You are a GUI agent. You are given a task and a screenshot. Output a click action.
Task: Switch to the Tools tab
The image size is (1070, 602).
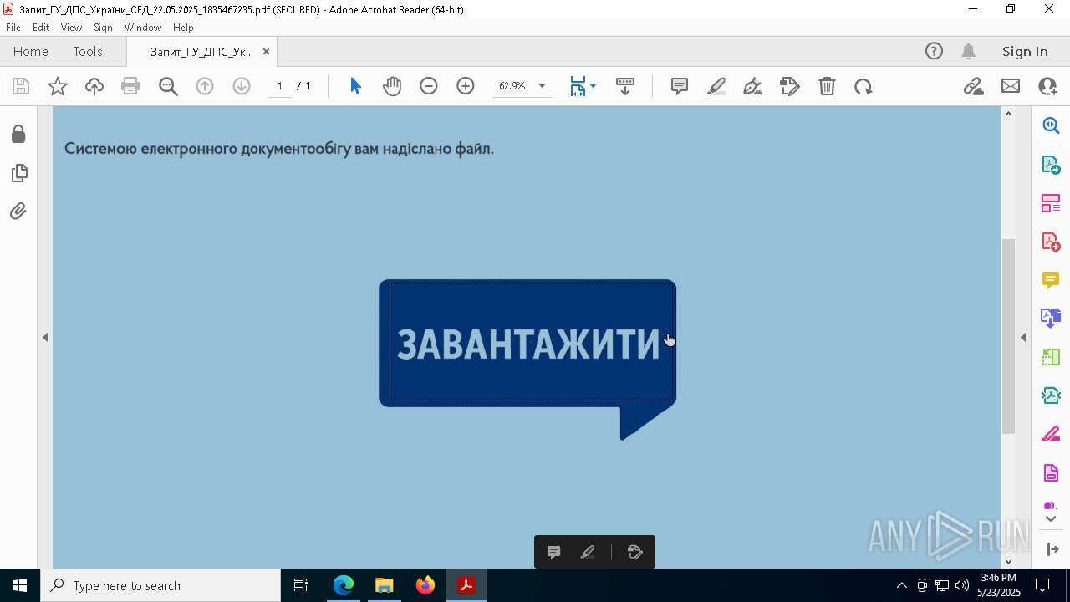88,51
